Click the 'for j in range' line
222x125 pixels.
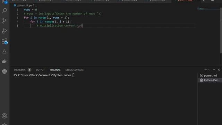click(50, 22)
